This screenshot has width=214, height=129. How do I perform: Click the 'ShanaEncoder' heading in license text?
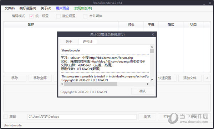(x=71, y=50)
